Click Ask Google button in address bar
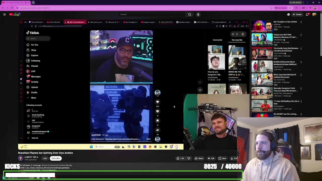 point(281,8)
